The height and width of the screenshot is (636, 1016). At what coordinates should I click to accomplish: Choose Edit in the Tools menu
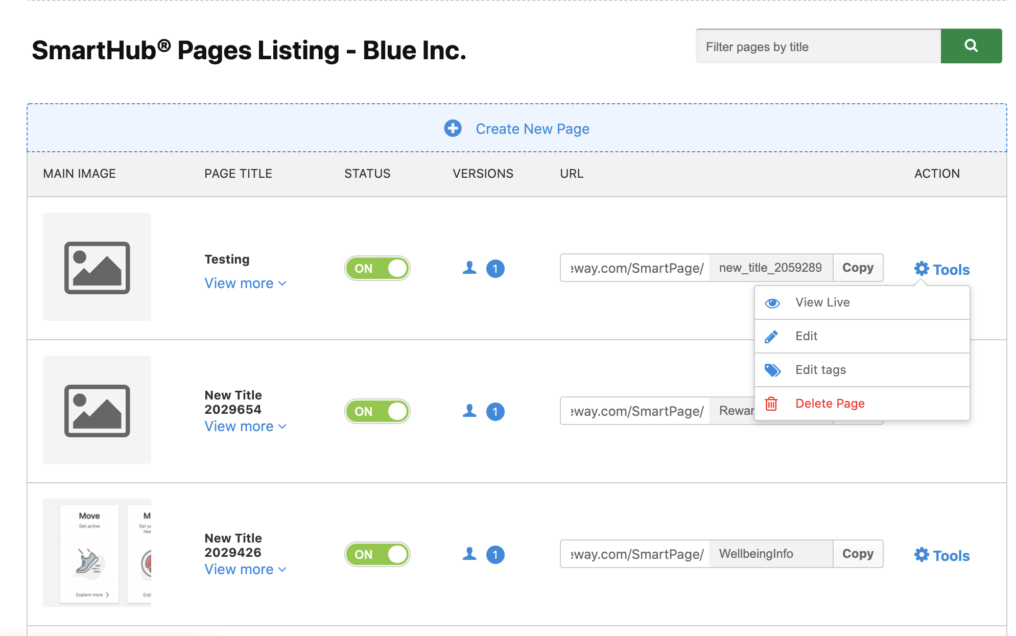[862, 336]
